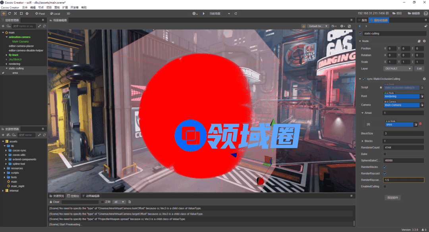The image size is (429, 232).
Task: Uncheck the RenderBlocks checkbox
Action: click(385, 167)
